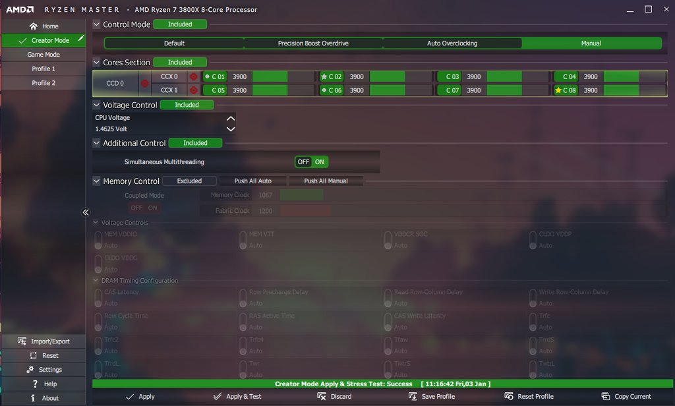
Task: Switch Simultaneous Multithreading to OFF
Action: click(x=303, y=162)
